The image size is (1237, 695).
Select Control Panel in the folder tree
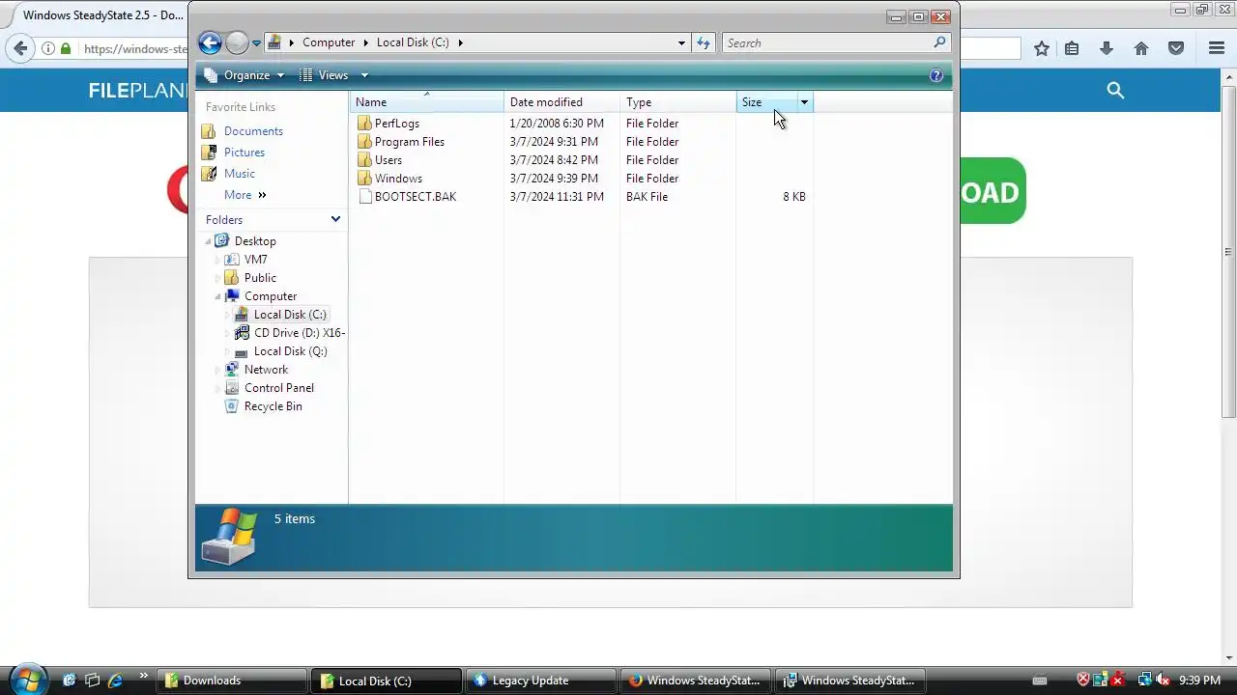pos(278,388)
